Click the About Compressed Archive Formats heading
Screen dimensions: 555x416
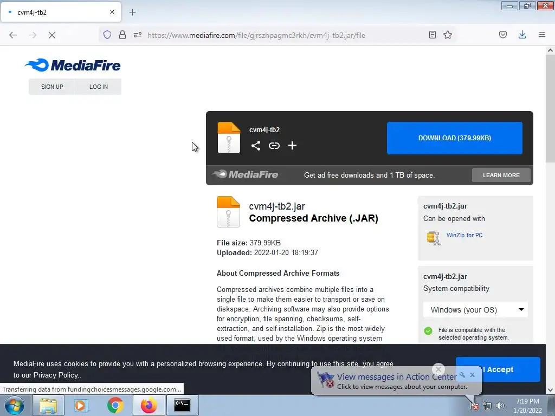click(x=278, y=273)
